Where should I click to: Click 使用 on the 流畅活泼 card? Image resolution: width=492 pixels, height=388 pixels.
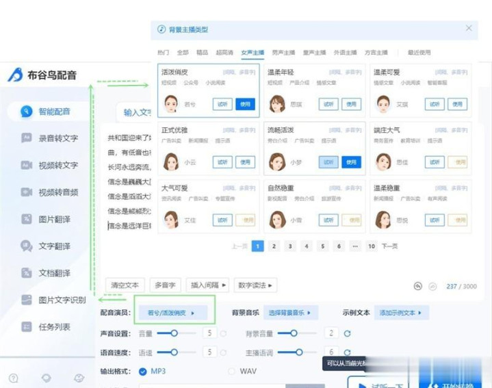[352, 162]
